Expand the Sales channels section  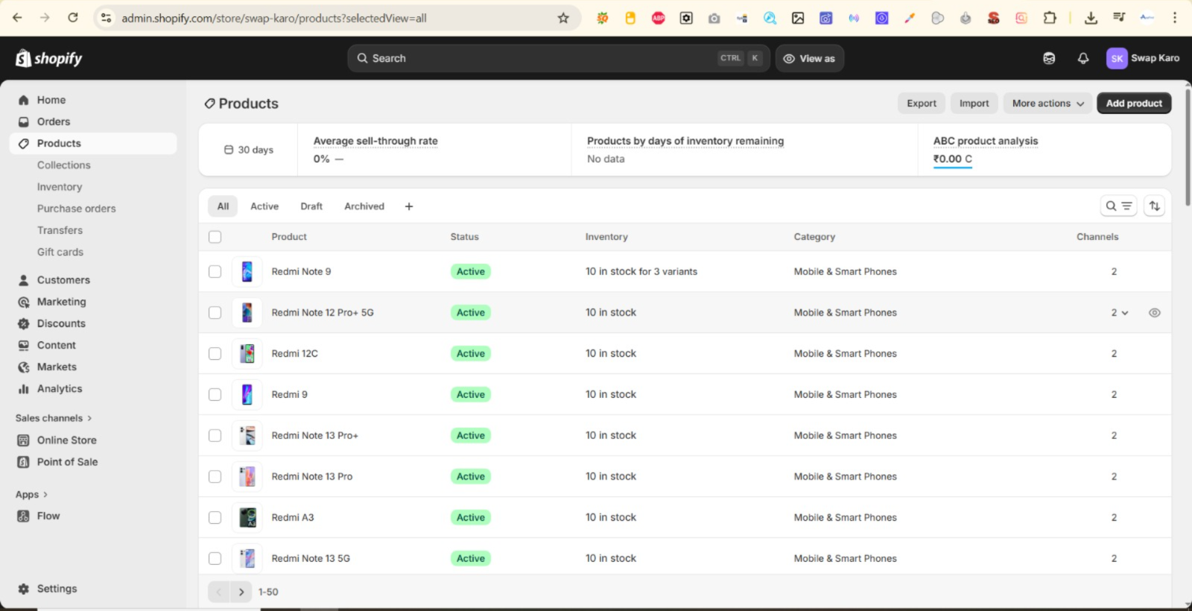54,419
